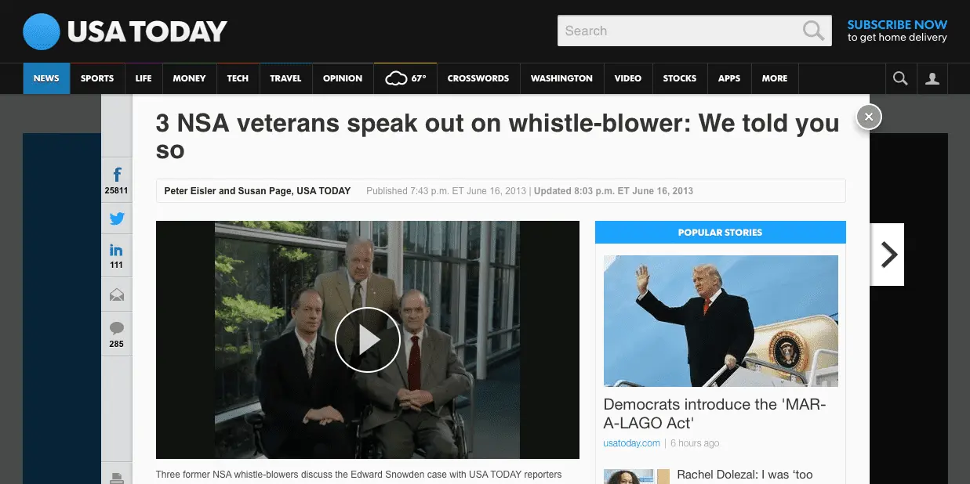Tweet article via Twitter icon

[117, 219]
